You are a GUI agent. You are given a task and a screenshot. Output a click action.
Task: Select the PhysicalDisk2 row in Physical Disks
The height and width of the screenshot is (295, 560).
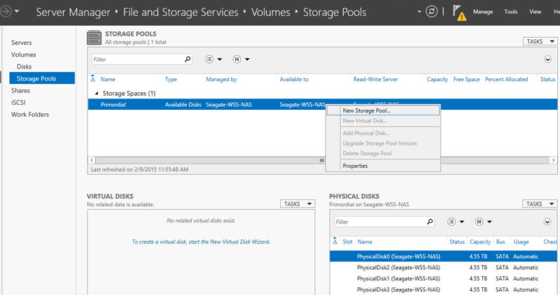[x=398, y=268]
